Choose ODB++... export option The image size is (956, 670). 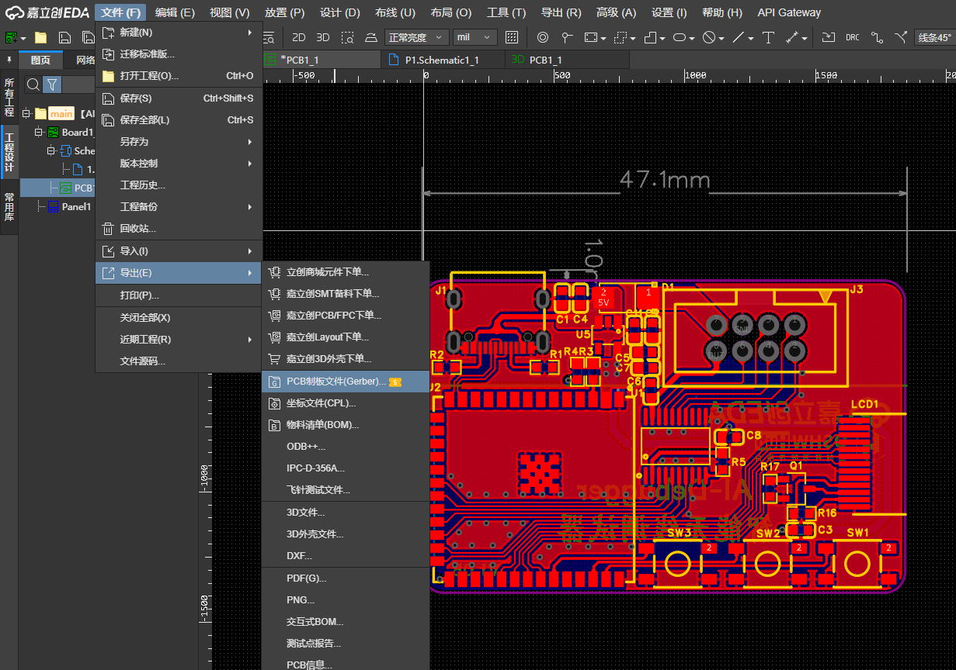(x=346, y=447)
